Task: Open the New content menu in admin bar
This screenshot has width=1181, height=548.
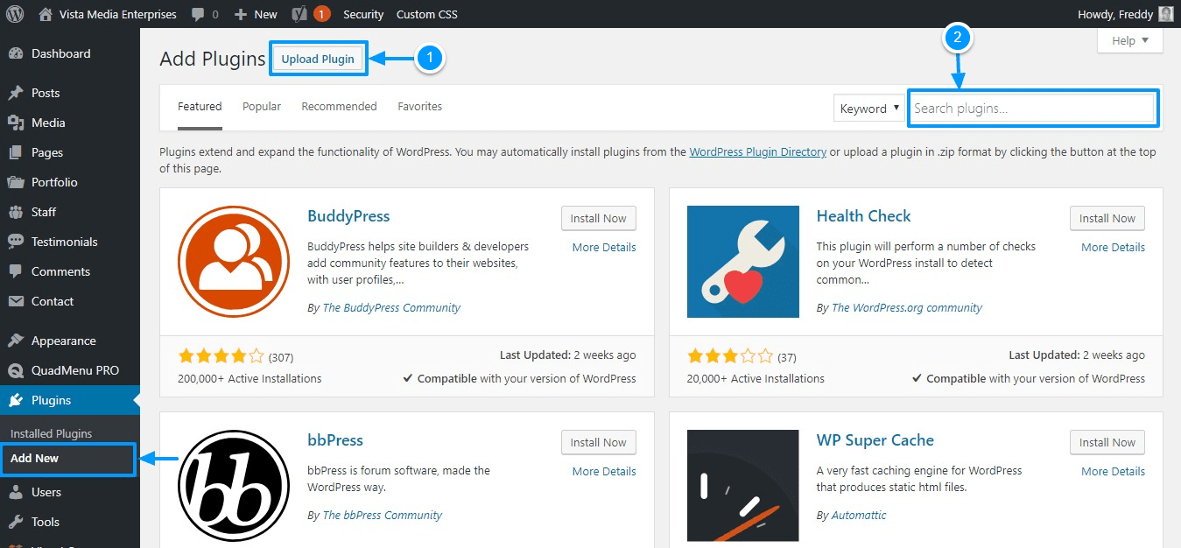Action: tap(257, 14)
